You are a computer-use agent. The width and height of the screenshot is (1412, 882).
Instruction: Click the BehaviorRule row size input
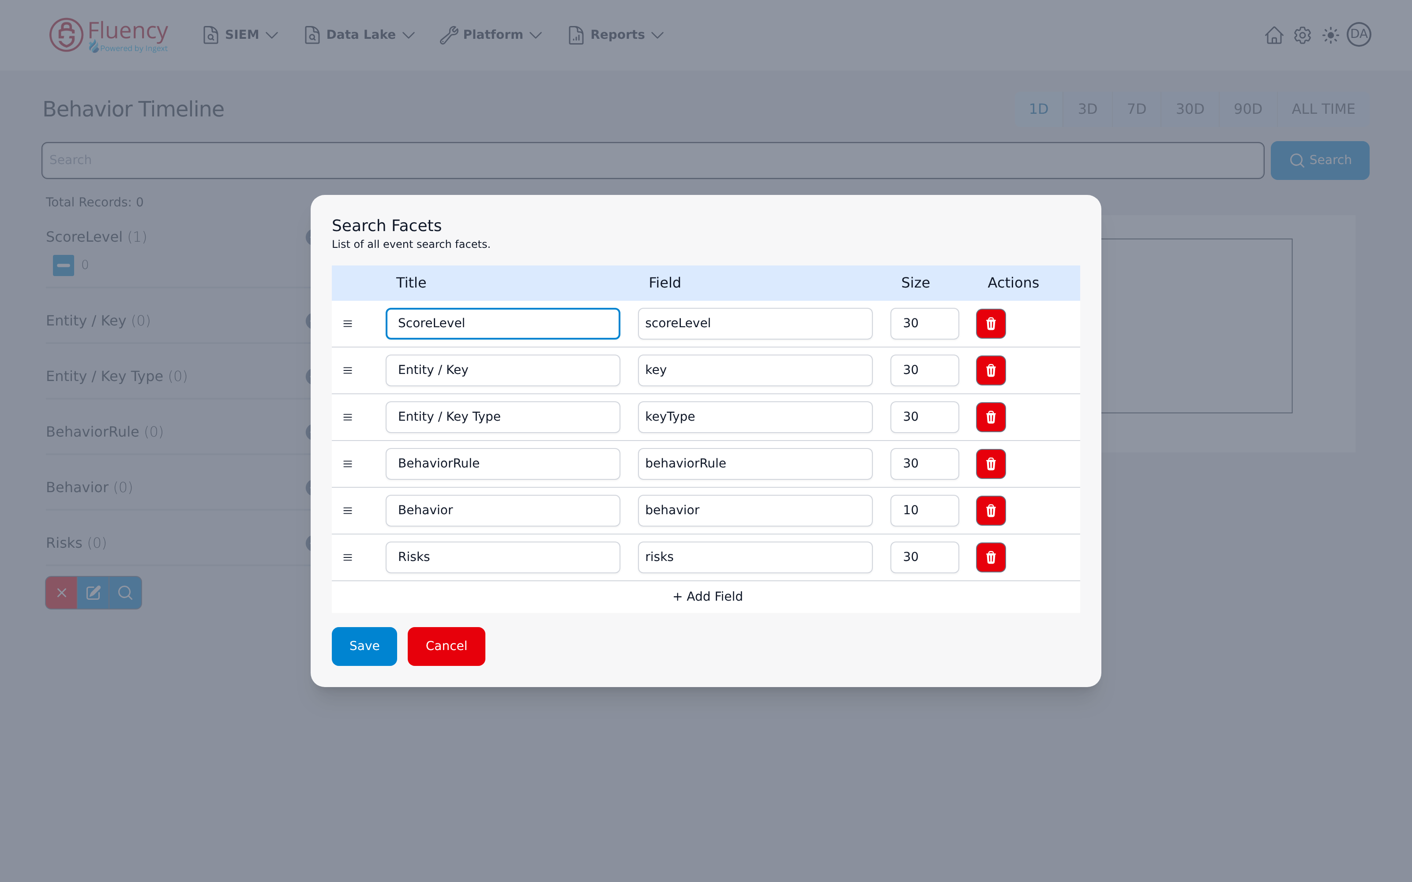tap(924, 464)
